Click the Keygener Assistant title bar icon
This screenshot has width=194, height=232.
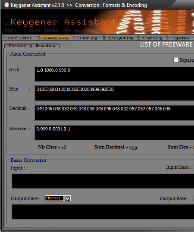click(x=6, y=5)
